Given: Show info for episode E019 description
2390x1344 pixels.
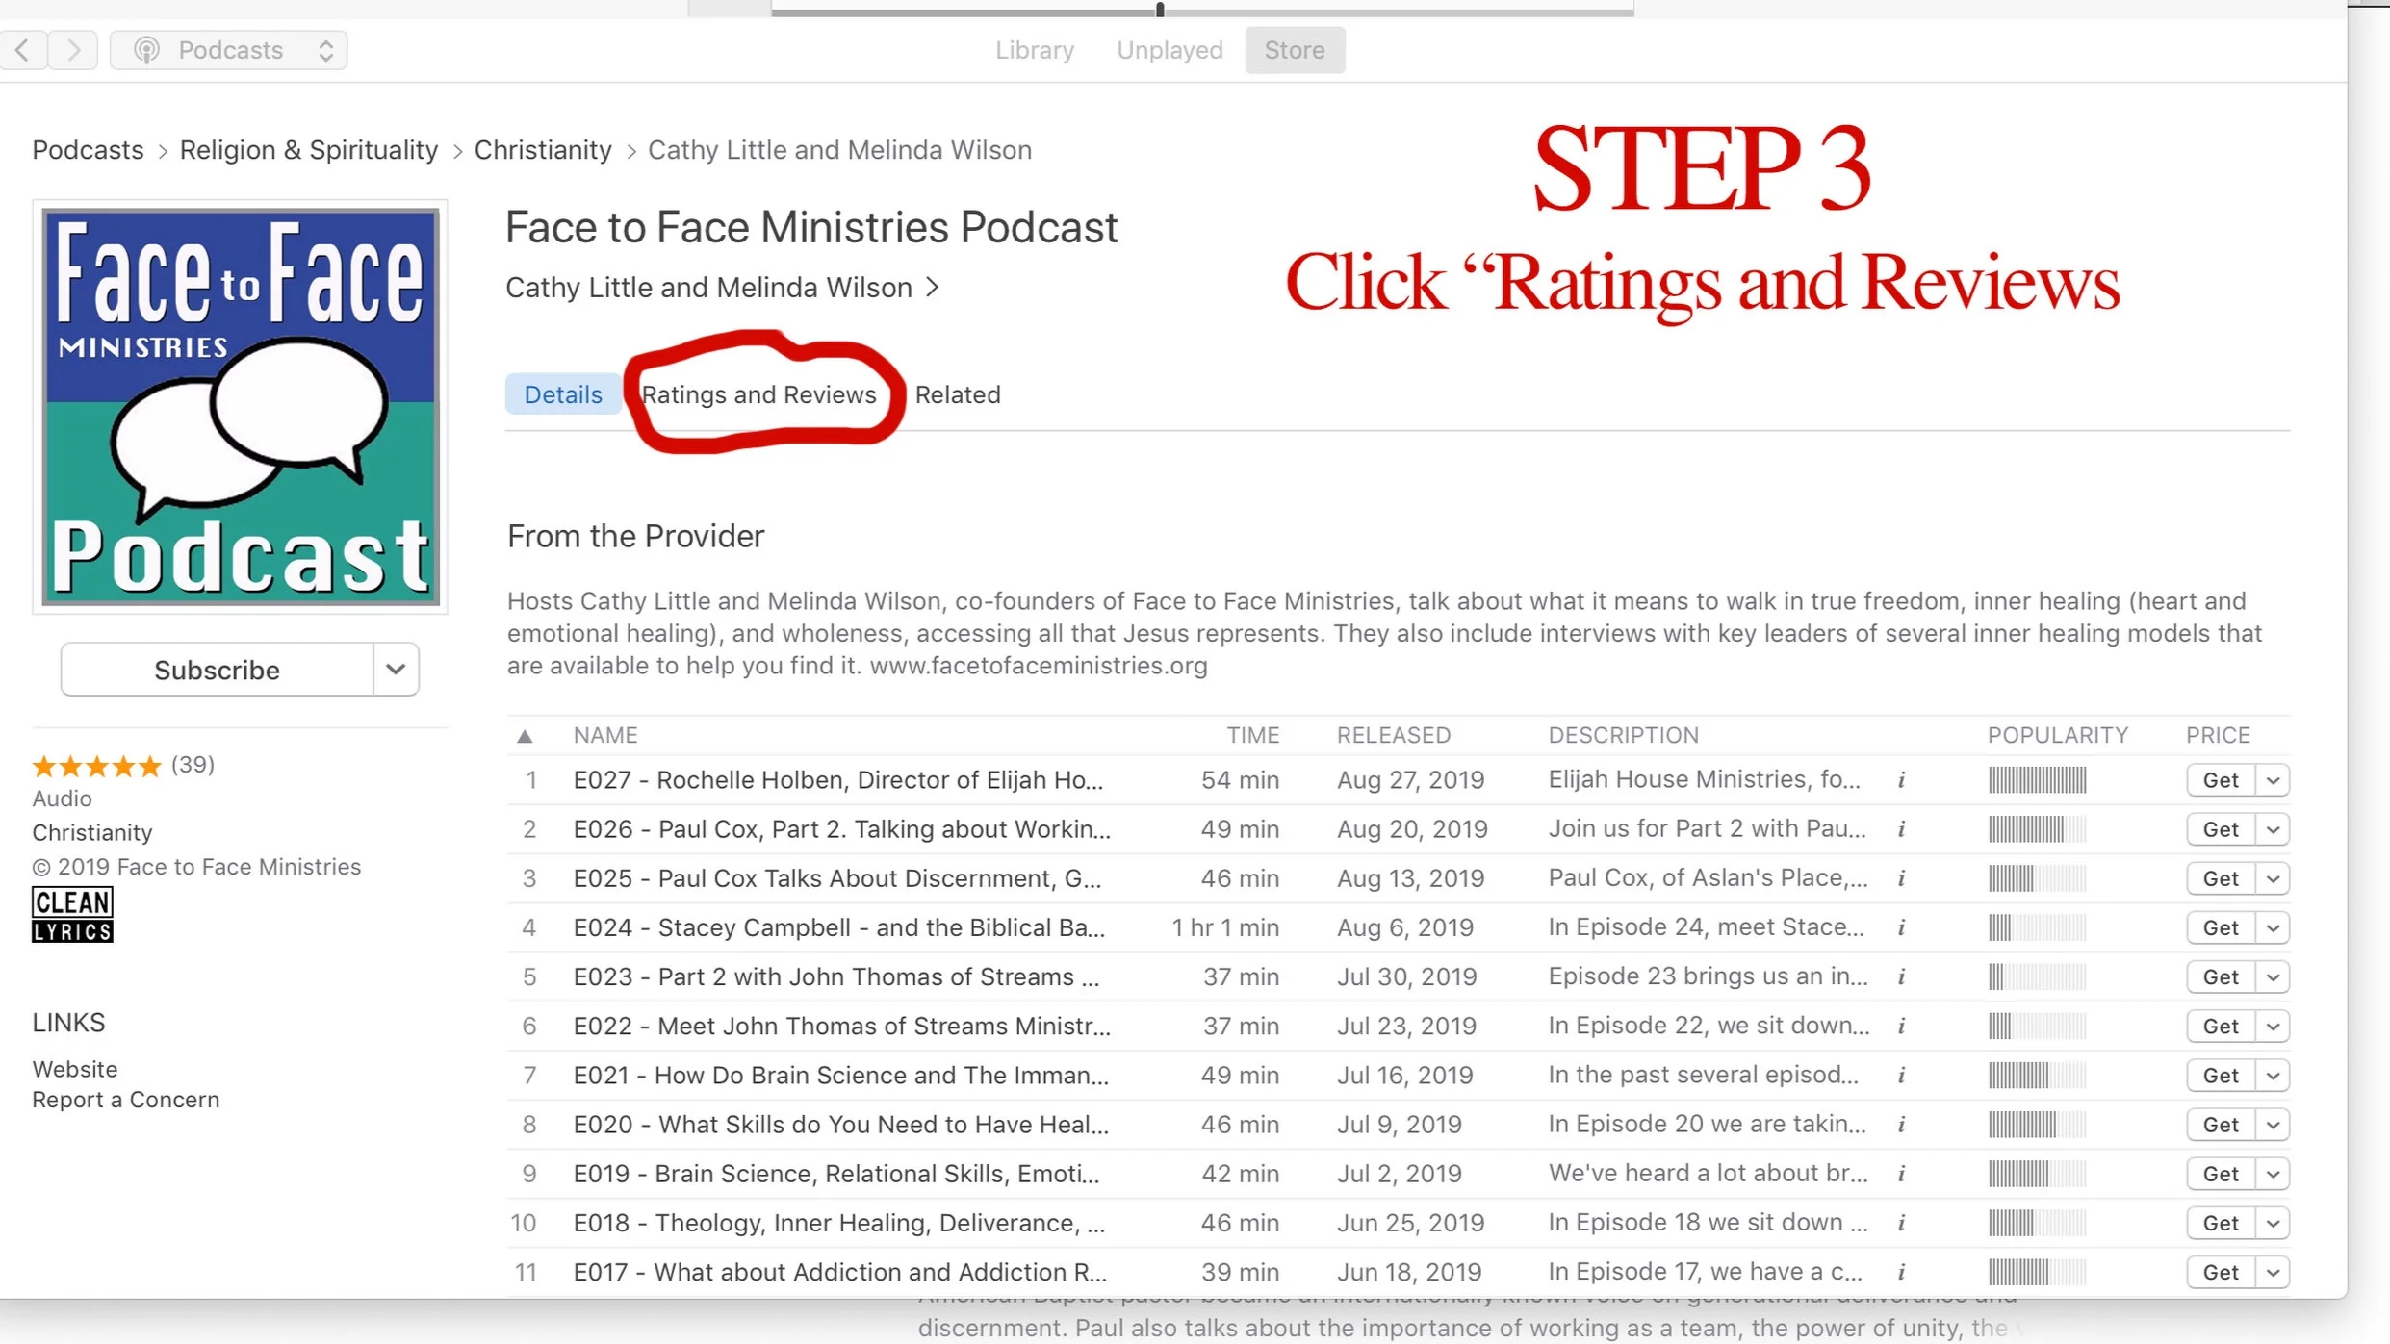Looking at the screenshot, I should coord(1901,1174).
